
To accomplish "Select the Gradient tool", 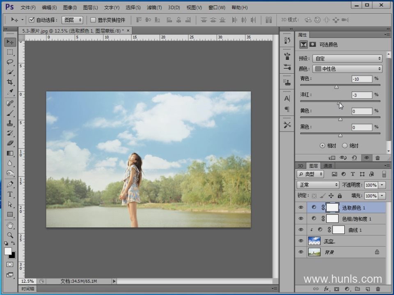I will pos(10,153).
